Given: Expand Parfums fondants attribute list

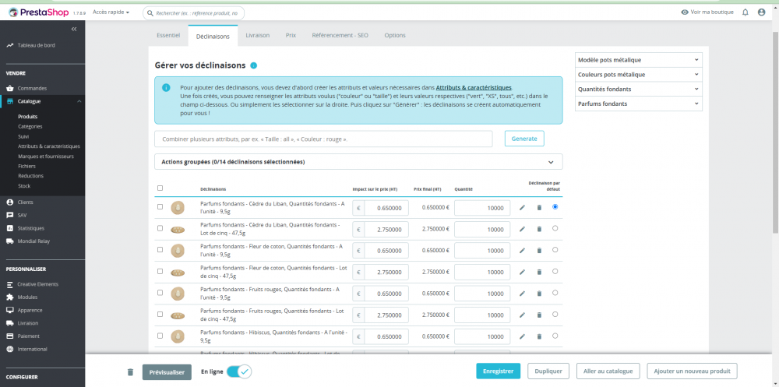Looking at the screenshot, I should point(639,104).
